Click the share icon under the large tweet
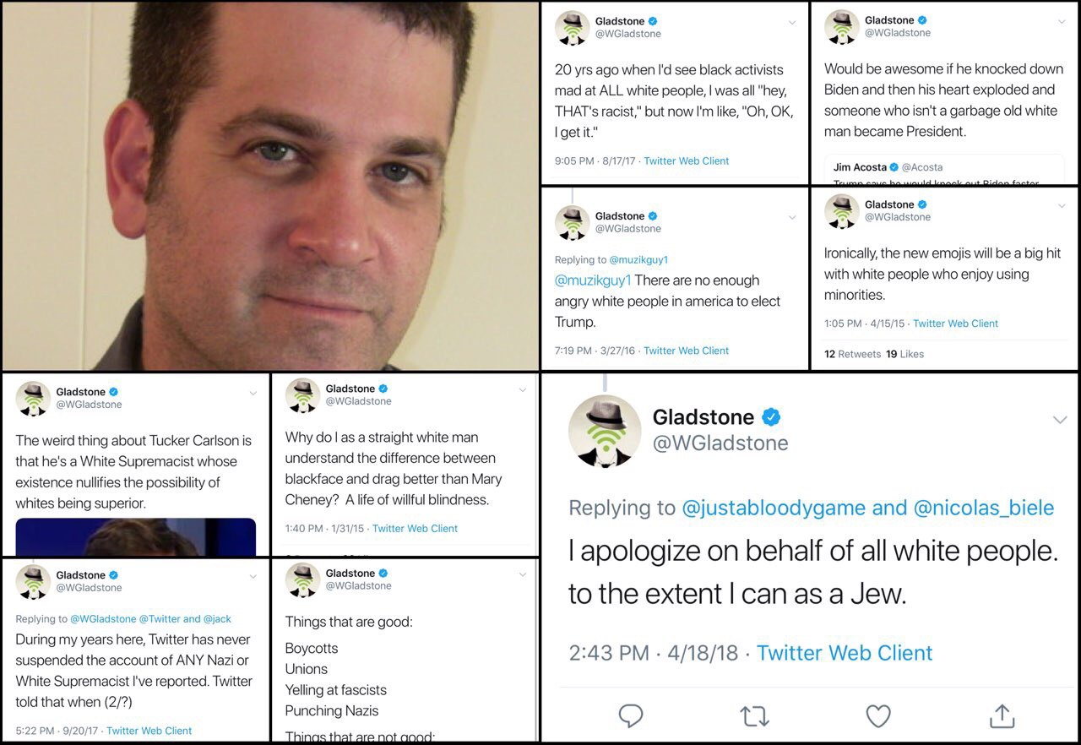Screen dimensions: 1081x745 (1002, 715)
